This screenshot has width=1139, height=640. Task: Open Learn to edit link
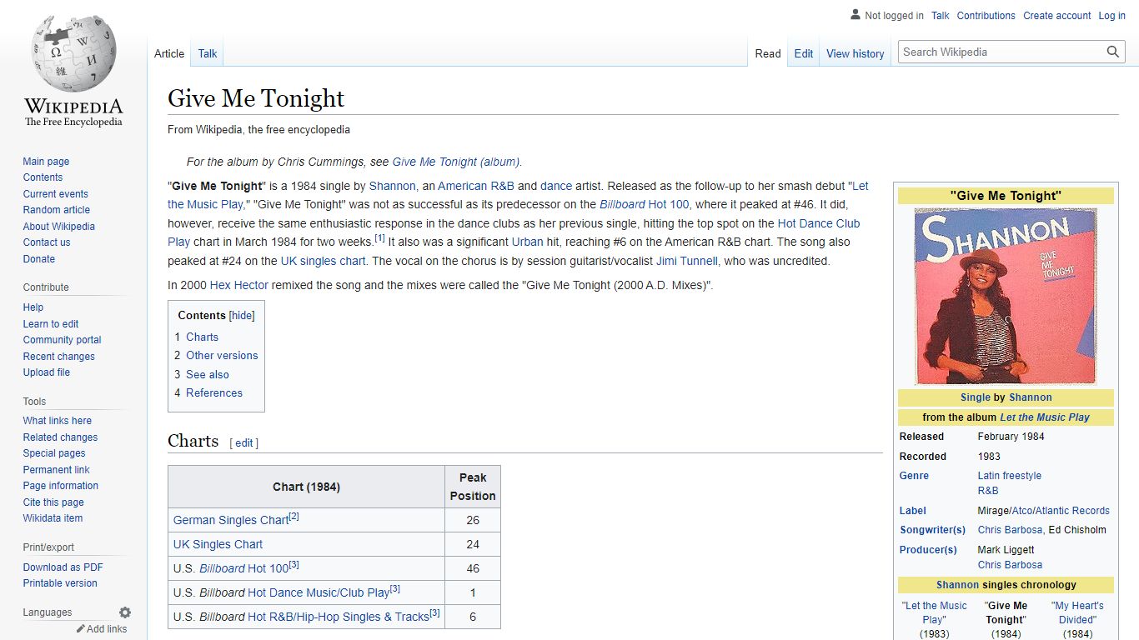pos(51,324)
